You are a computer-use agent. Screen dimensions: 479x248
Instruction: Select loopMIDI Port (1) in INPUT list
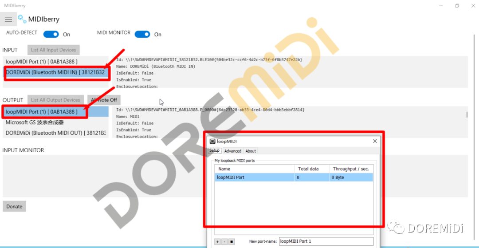pos(55,61)
